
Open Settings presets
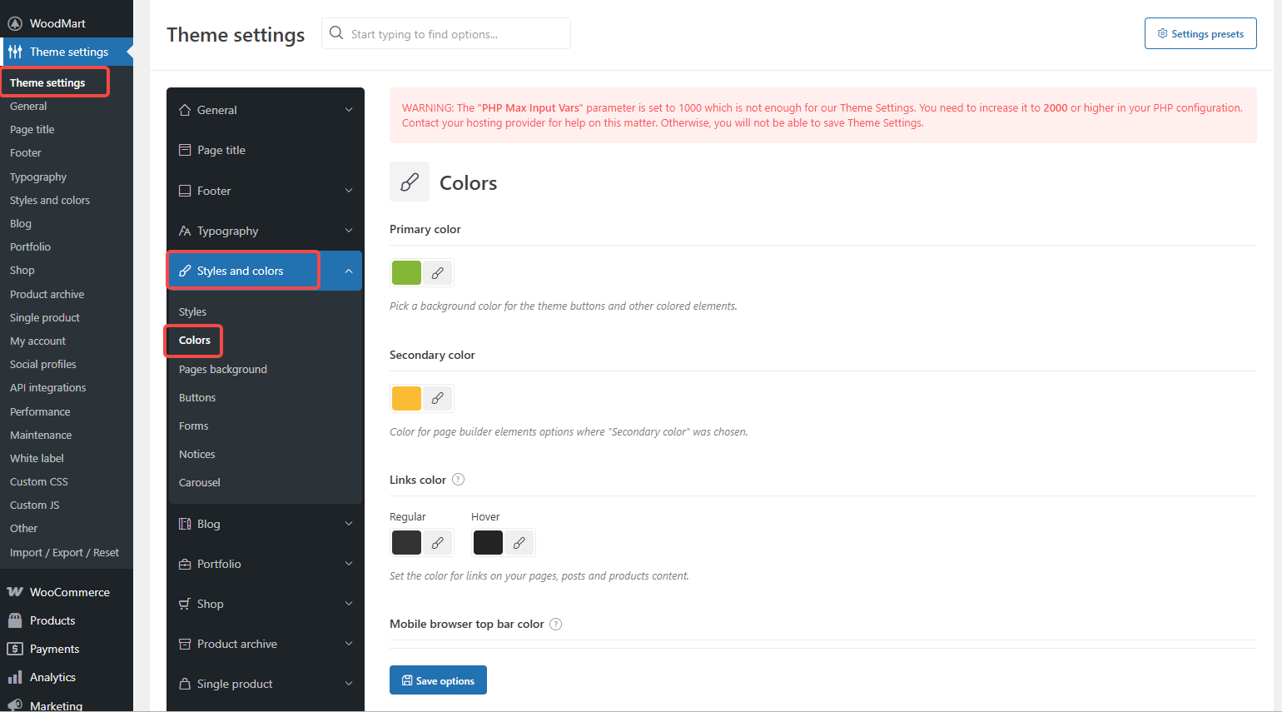(x=1200, y=34)
